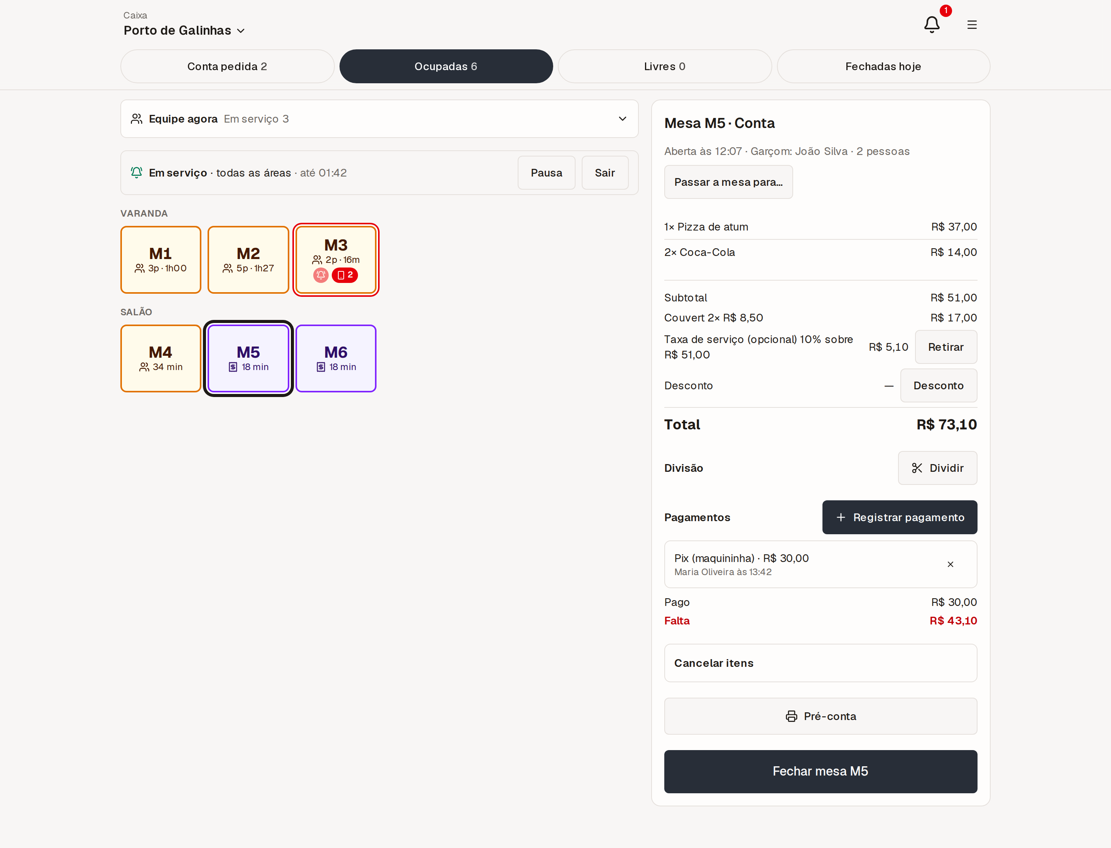Screen dimensions: 1111x848
Task: Pause service with the Pausa button
Action: [x=546, y=173]
